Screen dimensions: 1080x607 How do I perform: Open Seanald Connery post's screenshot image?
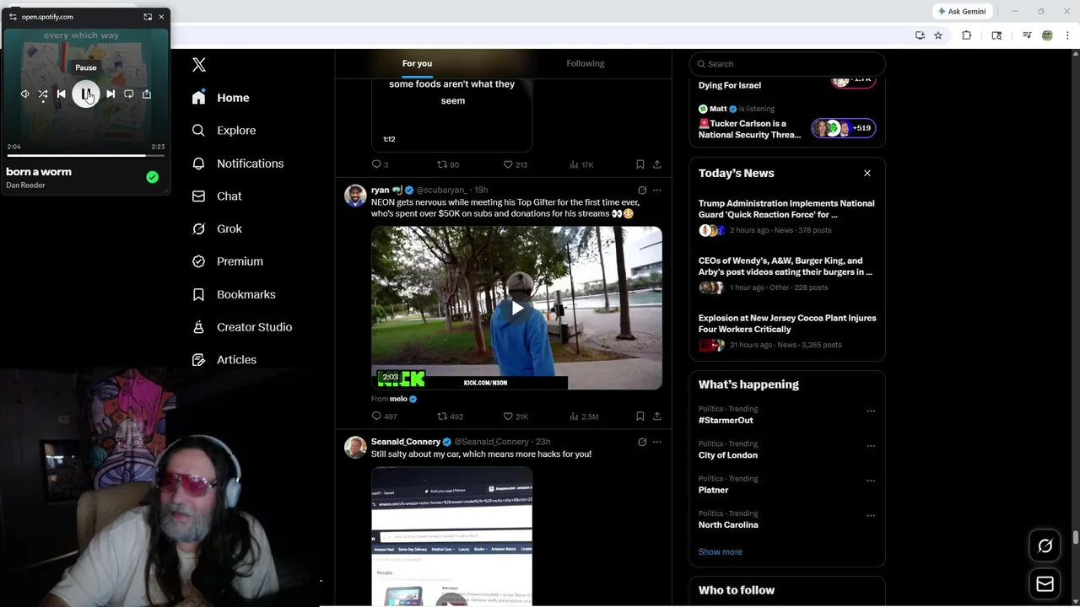coord(451,537)
